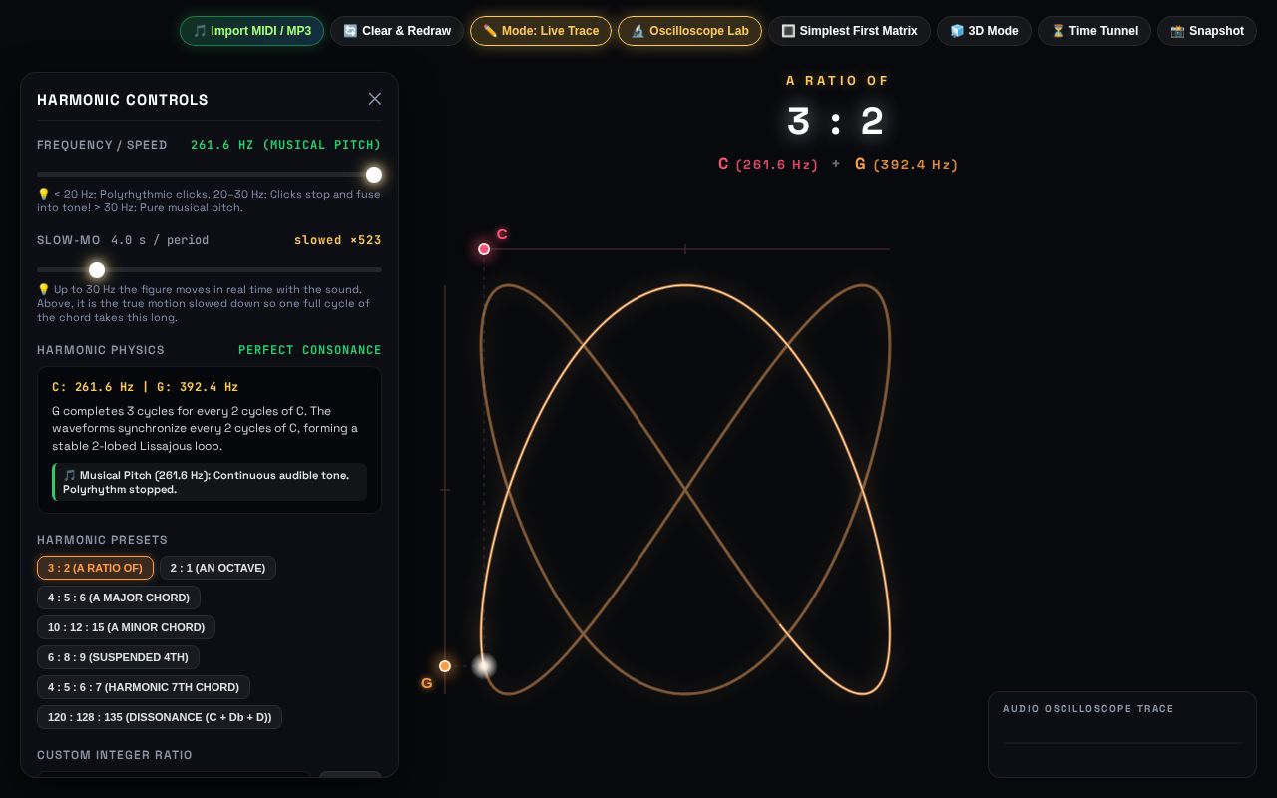Select the 3 : 2 (A Ratio Of) preset
This screenshot has height=798, width=1277.
(95, 568)
